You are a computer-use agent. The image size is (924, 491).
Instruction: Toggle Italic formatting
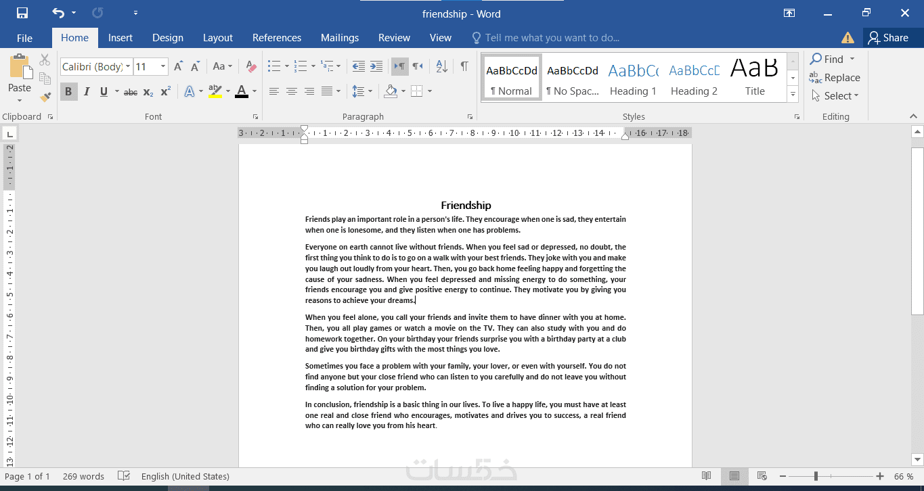coord(87,91)
